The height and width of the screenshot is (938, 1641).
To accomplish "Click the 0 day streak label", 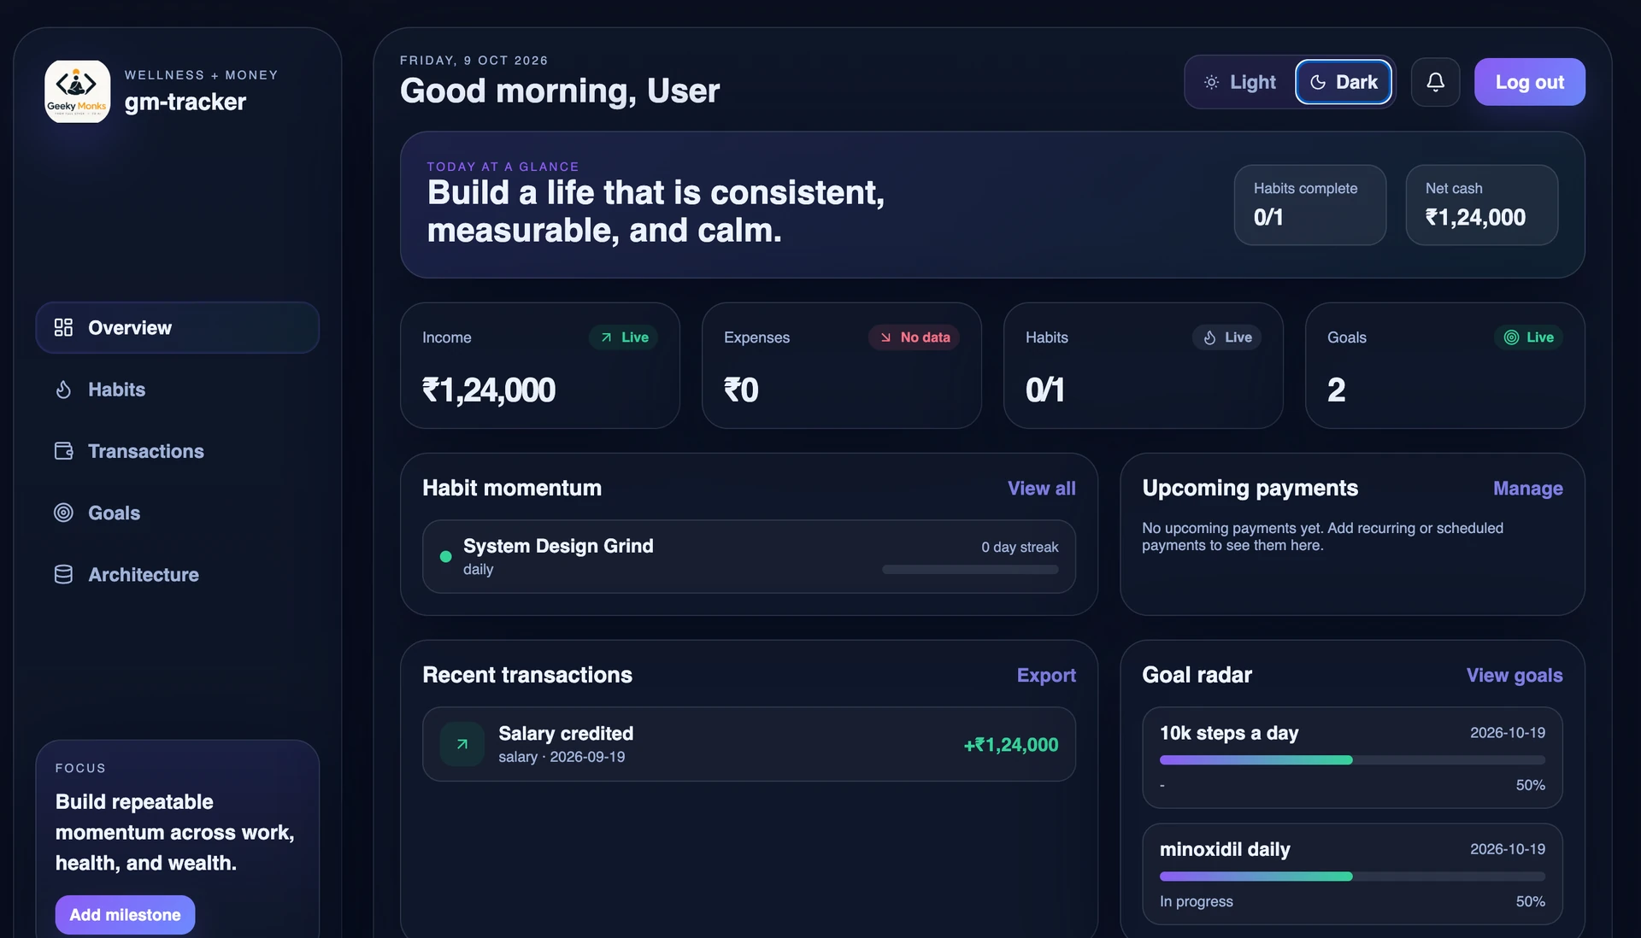I will pos(1020,547).
